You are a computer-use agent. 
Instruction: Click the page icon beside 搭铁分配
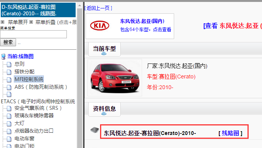(9, 72)
